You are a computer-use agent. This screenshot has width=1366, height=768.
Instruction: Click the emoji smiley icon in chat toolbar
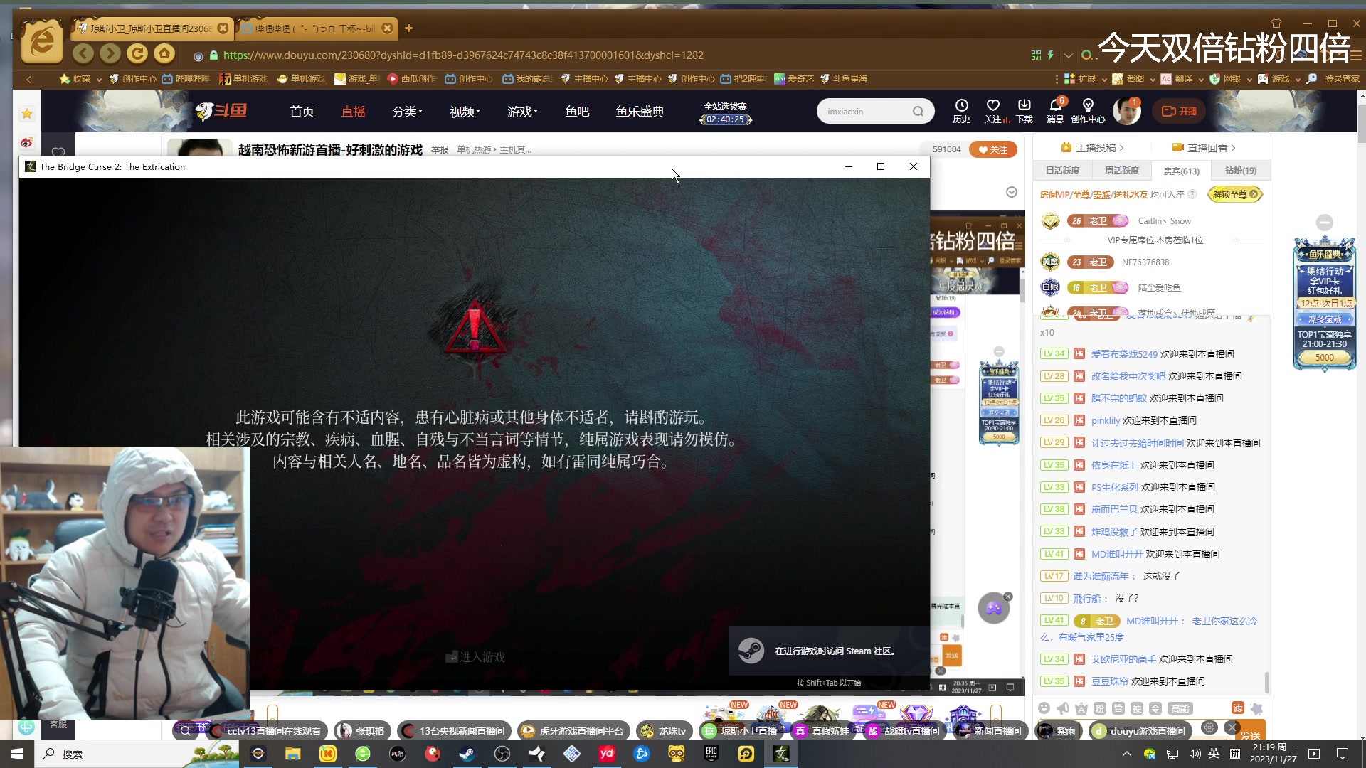point(1044,708)
